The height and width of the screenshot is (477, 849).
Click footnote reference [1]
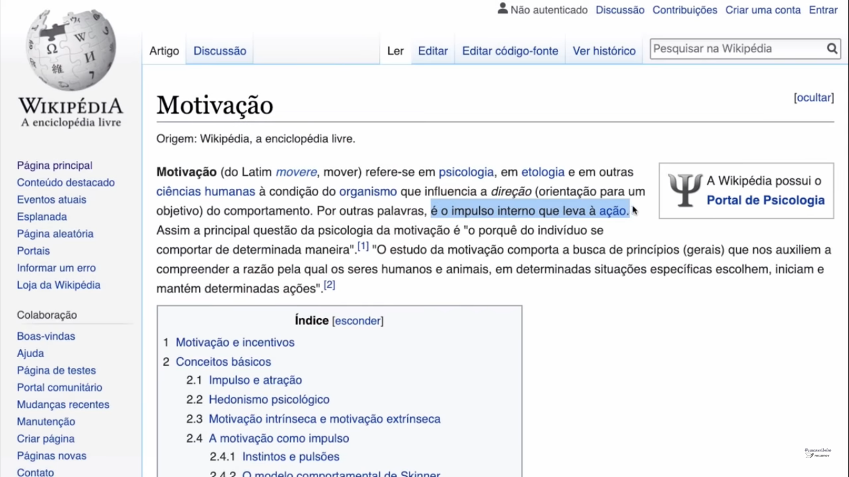coord(363,247)
